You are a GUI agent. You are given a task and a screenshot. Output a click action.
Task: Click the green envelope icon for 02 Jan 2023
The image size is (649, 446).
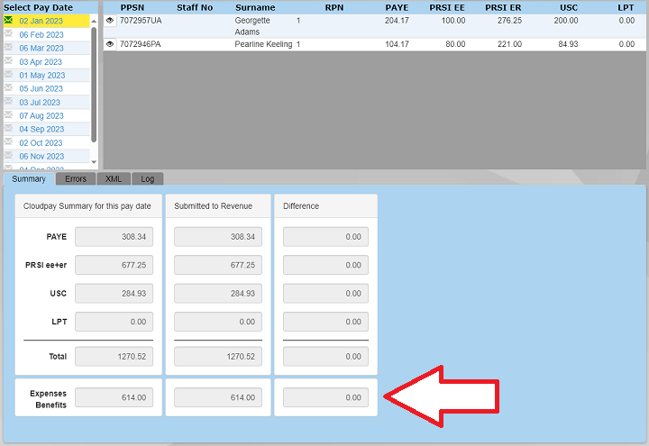[8, 20]
